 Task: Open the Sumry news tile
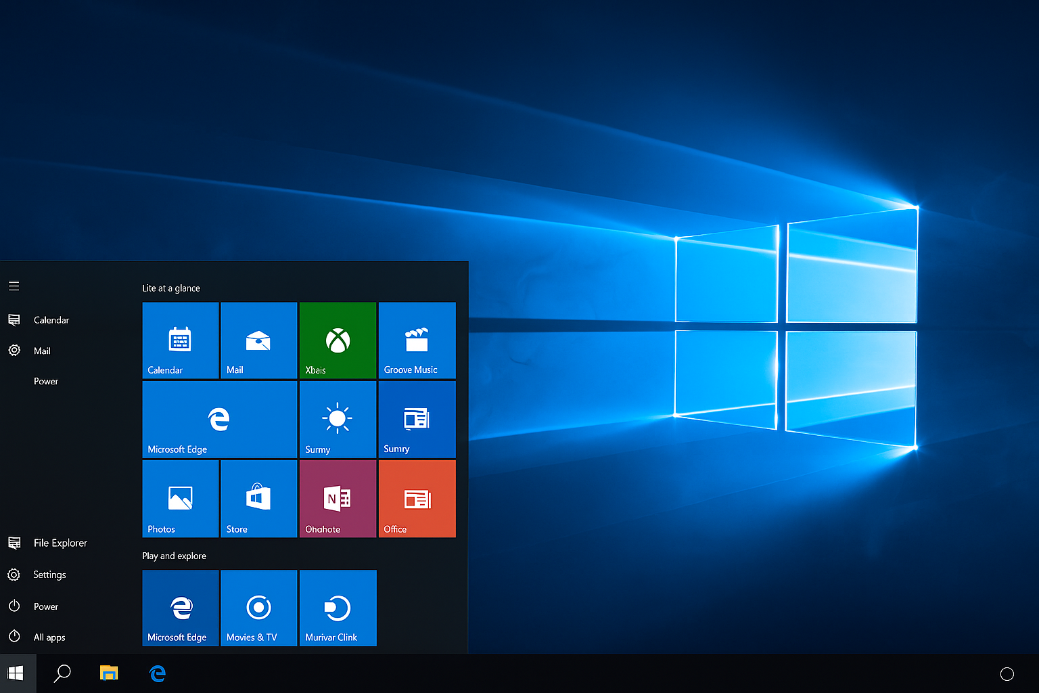click(417, 420)
